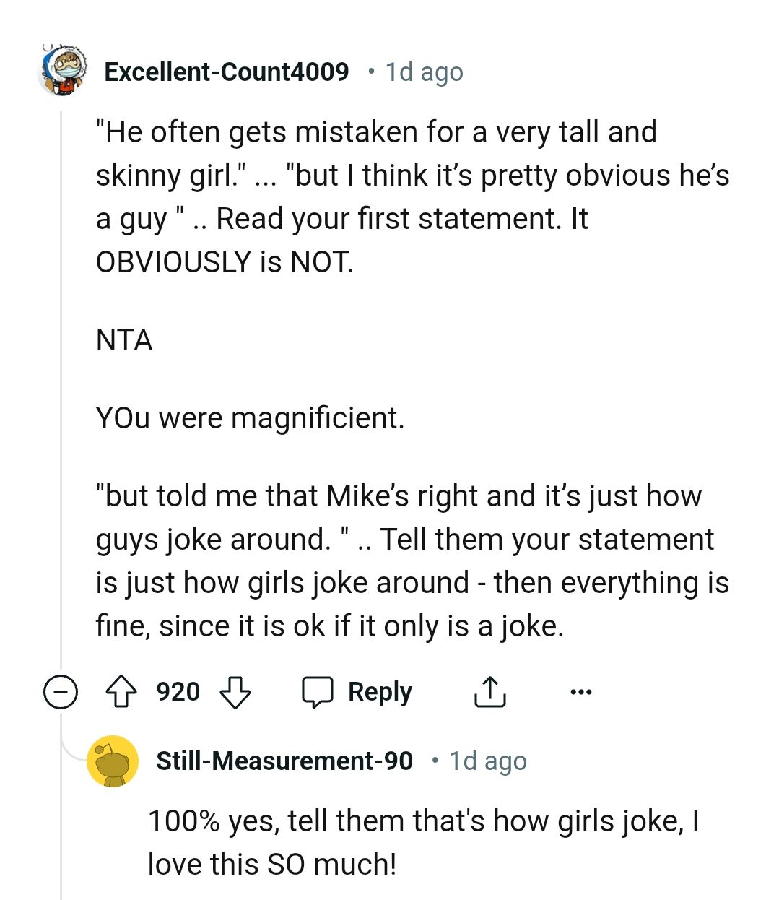
Task: Open Still-Measurement-90's profile
Action: click(x=284, y=761)
